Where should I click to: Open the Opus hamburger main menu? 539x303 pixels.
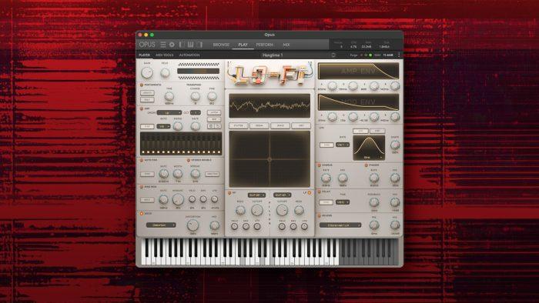163,45
